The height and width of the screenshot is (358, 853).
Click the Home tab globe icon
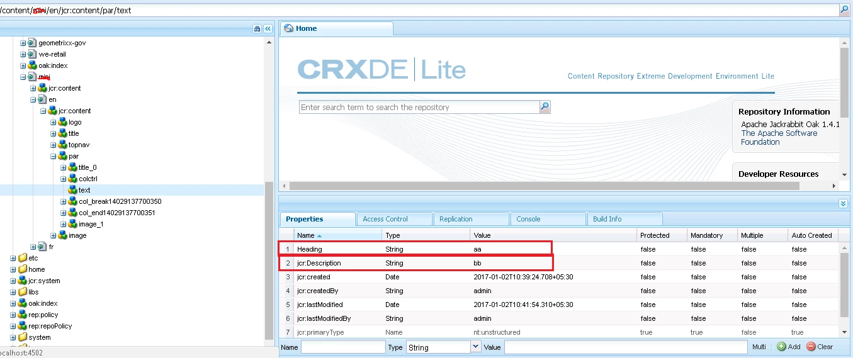[289, 28]
